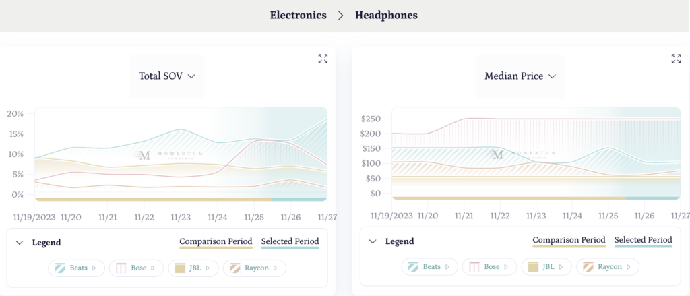690x296 pixels.
Task: Go to the Electronics breadcrumb
Action: [298, 15]
